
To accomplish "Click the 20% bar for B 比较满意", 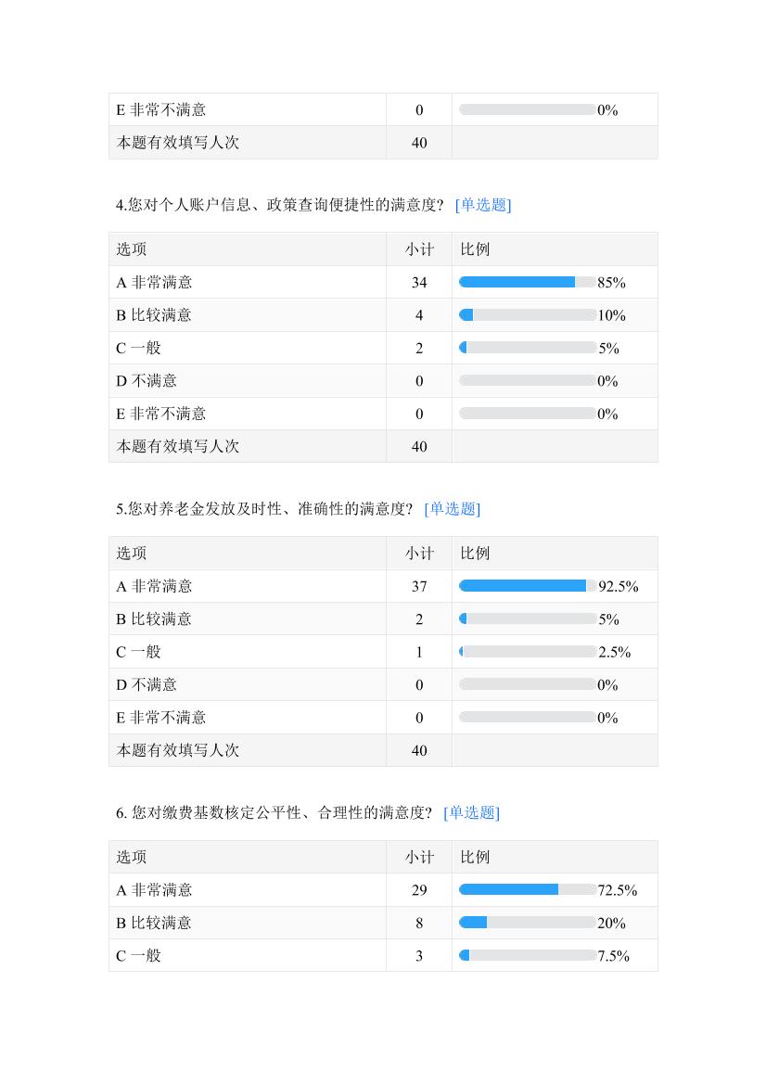I will [527, 923].
